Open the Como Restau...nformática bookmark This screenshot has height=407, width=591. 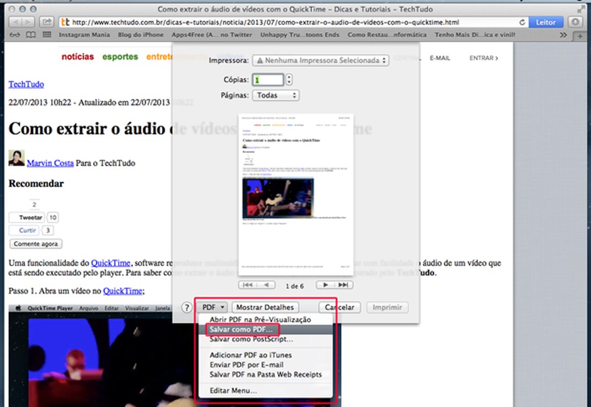click(387, 35)
